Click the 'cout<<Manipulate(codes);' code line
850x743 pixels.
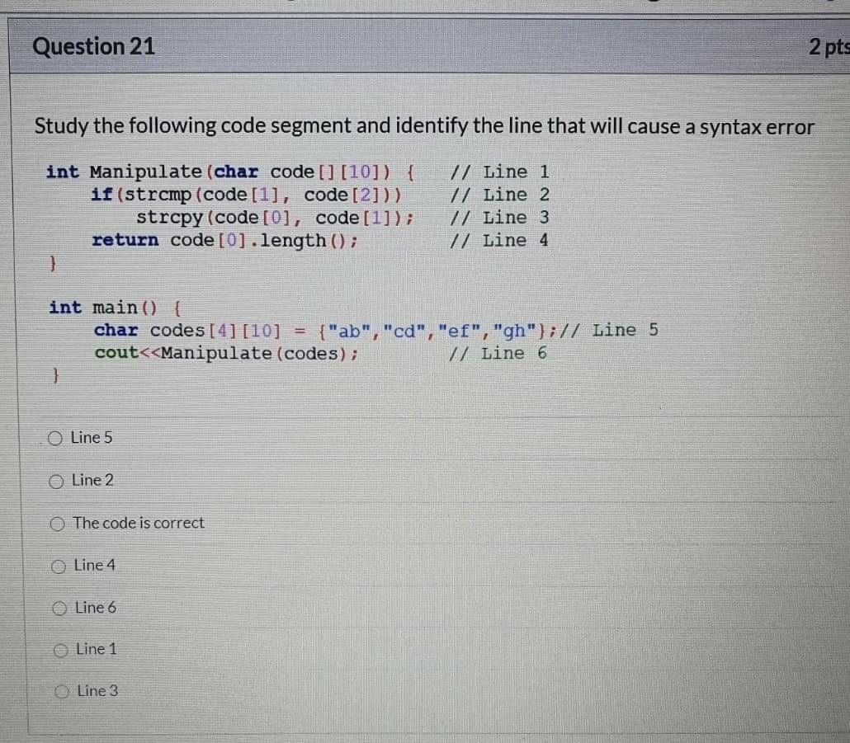[x=227, y=354]
